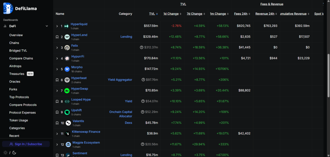330x157 pixels.
Task: Click the HypurrFi protocol logo icon
Action: click(x=67, y=58)
